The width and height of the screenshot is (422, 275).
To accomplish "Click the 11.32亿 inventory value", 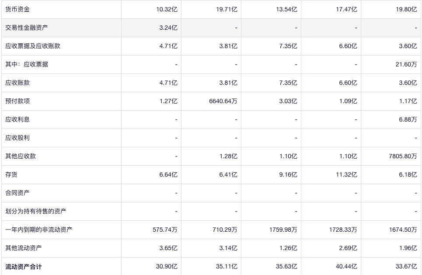I will pos(346,174).
